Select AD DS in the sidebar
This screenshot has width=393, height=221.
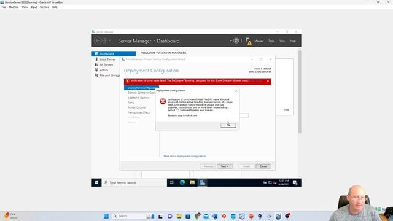point(104,70)
